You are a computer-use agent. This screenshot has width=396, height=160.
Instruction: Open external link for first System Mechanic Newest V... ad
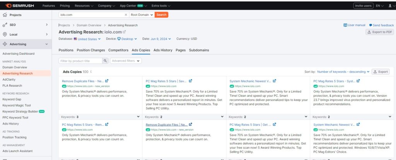(x=274, y=81)
